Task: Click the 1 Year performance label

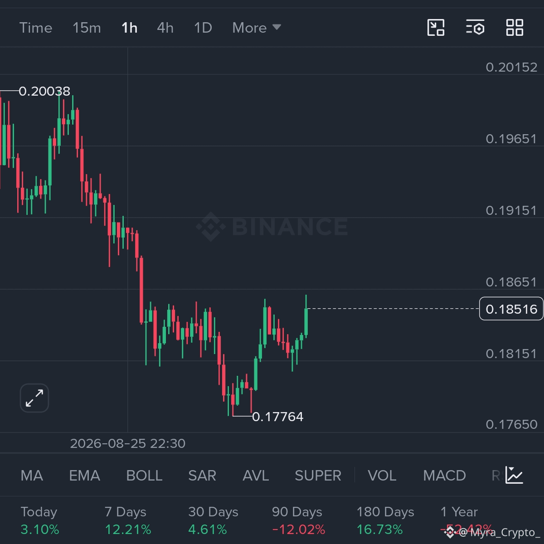Action: point(459,512)
